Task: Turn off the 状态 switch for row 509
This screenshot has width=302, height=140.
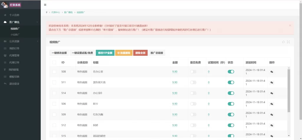Action: (231, 115)
